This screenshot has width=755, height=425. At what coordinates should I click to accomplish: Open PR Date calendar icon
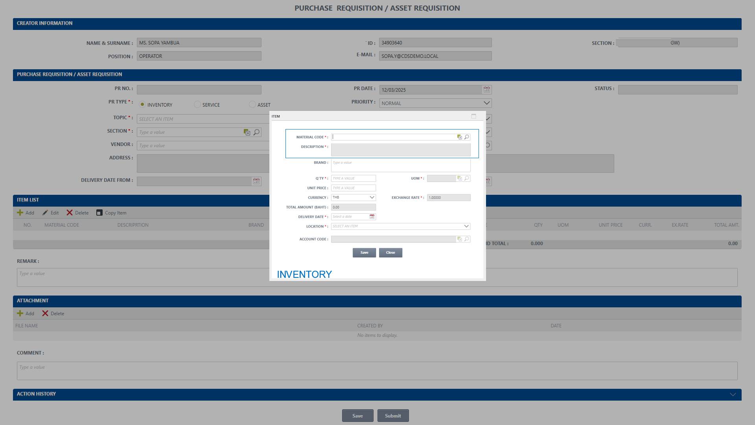(x=487, y=90)
